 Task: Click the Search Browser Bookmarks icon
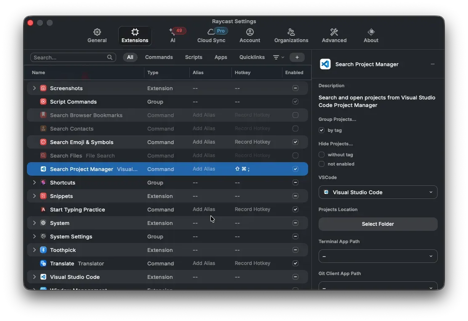click(x=43, y=115)
